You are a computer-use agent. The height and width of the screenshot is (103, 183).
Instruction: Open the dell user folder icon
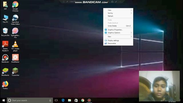click(5, 5)
